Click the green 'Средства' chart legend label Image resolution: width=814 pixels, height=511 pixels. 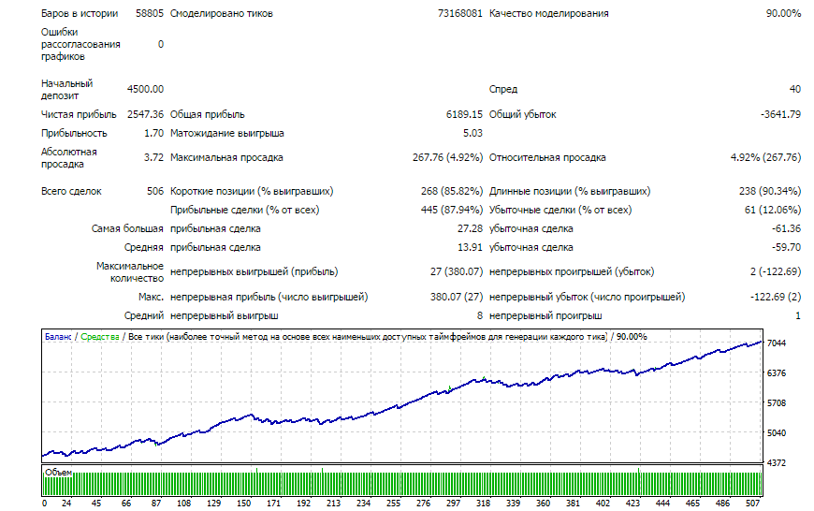pyautogui.click(x=100, y=337)
